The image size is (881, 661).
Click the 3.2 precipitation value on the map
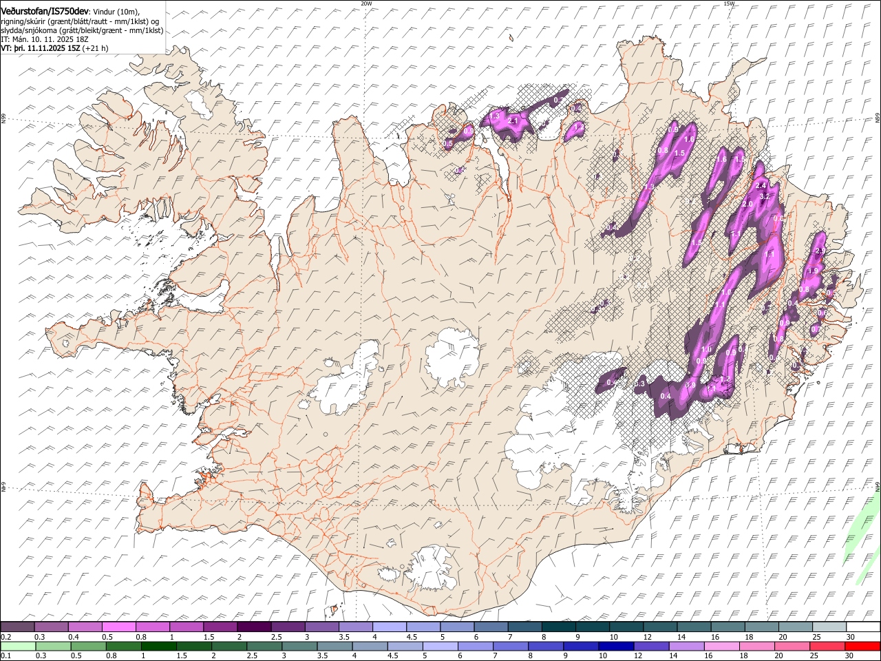tap(764, 196)
